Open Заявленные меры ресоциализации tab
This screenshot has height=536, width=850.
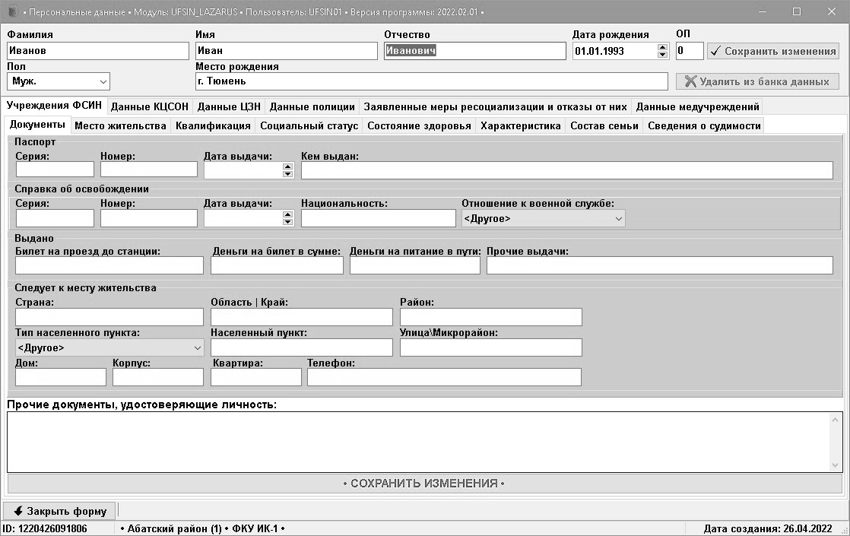pos(495,106)
